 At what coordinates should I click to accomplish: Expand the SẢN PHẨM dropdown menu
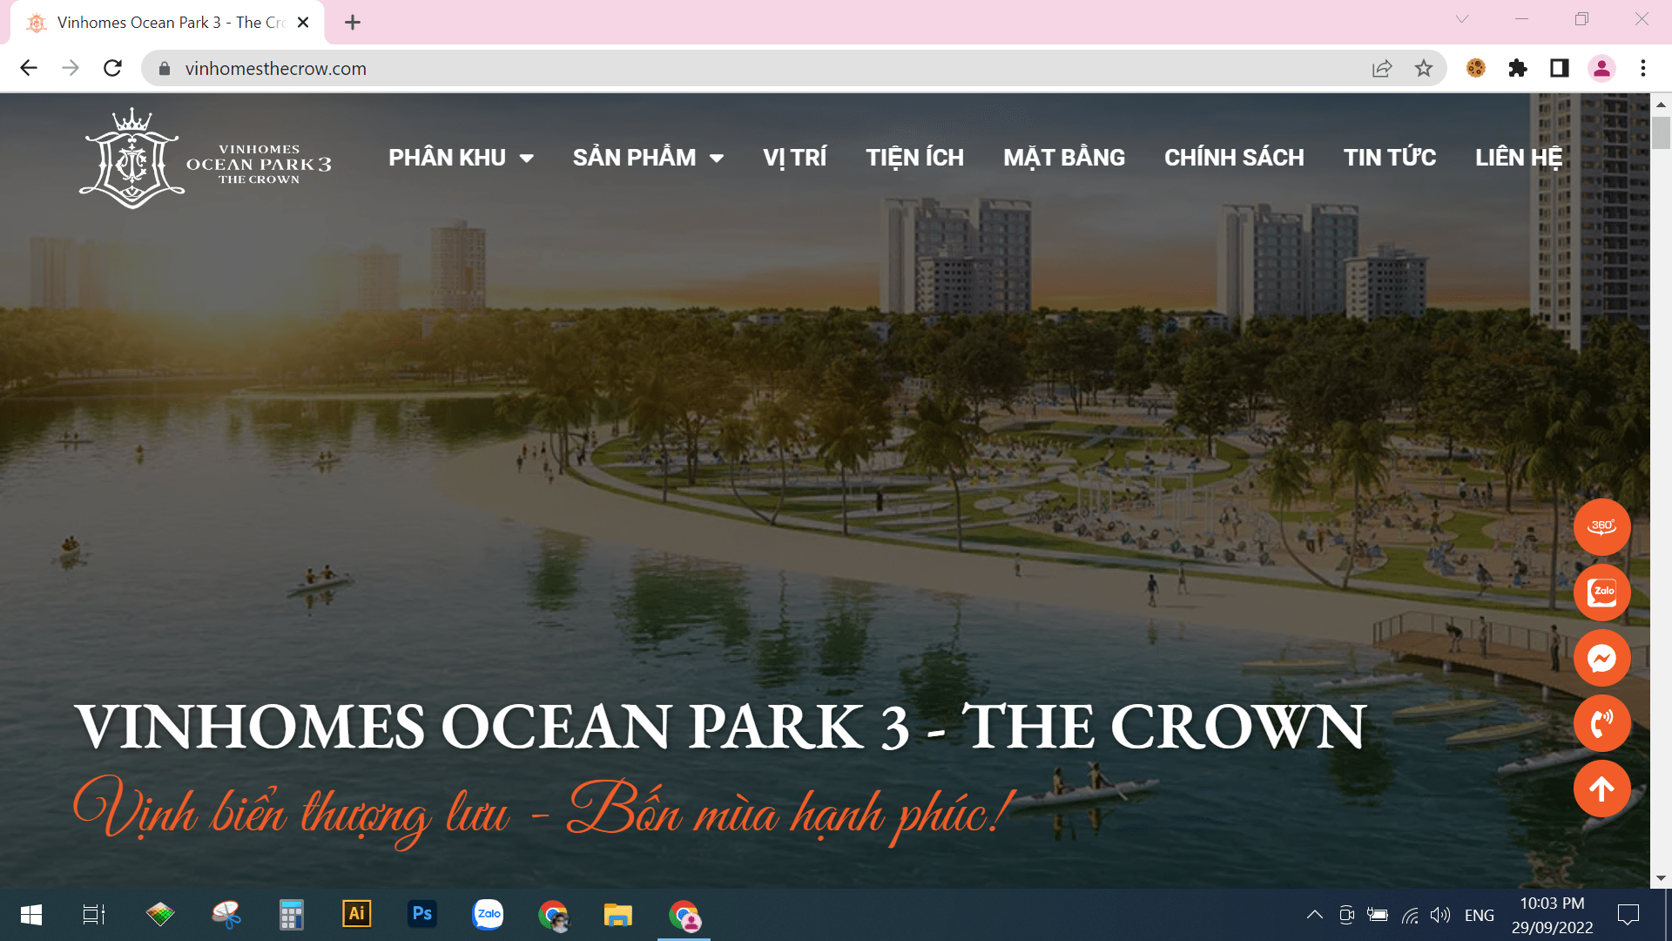click(x=648, y=158)
